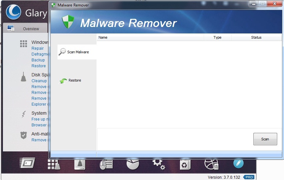Open the Restore link under Windows section
Viewport: 284px width, 180px height.
(x=39, y=66)
